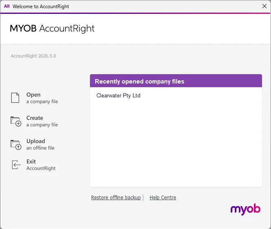
Task: Click the Upload folder-arrow icon
Action: point(16,145)
